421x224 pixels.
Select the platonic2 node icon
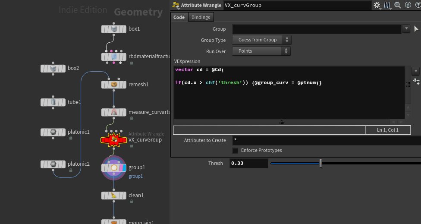coord(53,164)
